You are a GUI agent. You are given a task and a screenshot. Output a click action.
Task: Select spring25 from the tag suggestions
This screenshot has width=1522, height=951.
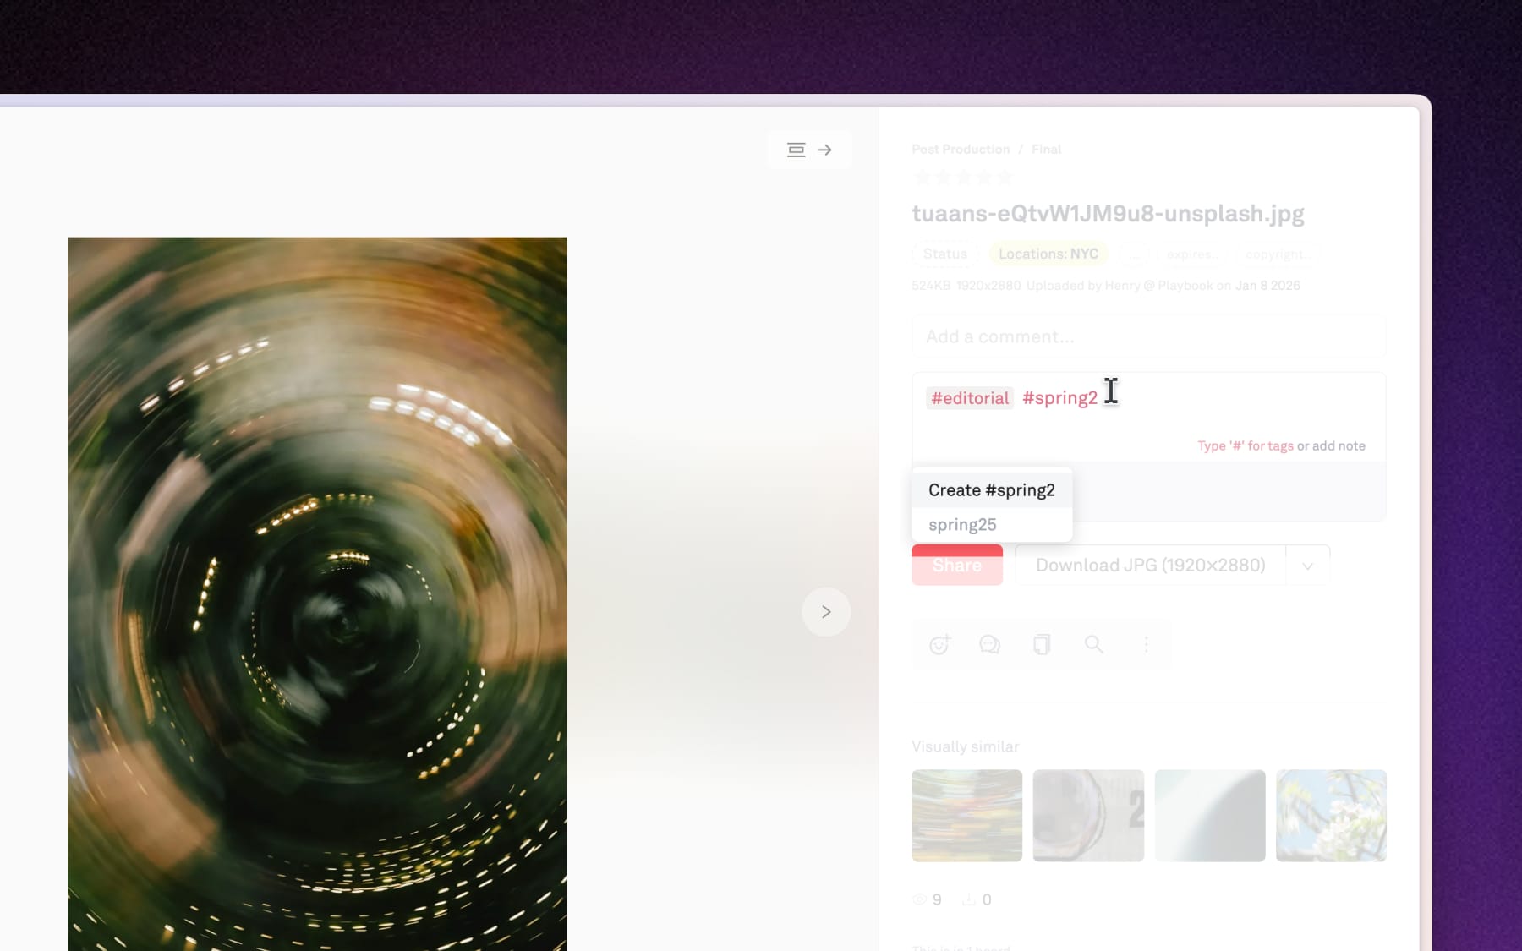coord(962,524)
